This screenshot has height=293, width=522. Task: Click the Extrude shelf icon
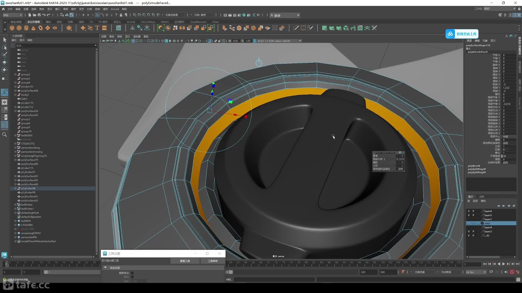pos(225,28)
